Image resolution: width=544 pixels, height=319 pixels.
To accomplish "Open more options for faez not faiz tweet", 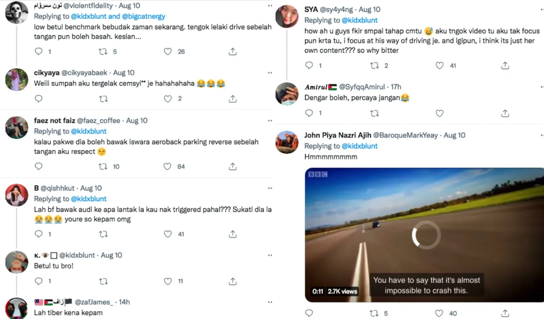I will click(270, 120).
